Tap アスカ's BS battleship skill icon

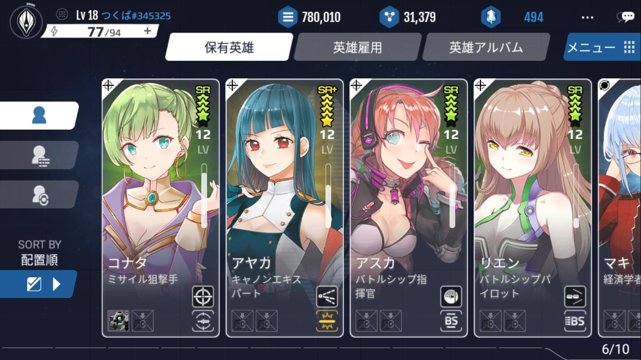pos(451,321)
